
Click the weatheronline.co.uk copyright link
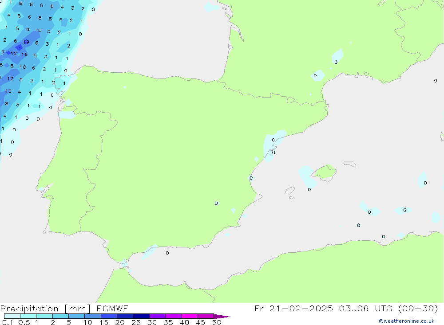tap(406, 321)
